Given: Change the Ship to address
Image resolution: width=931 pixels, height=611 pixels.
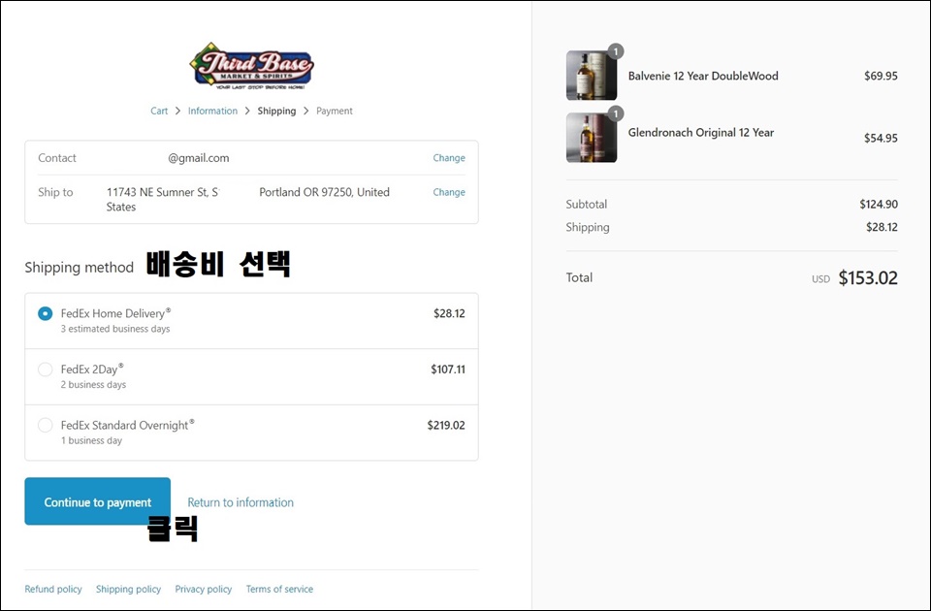Looking at the screenshot, I should click(449, 192).
